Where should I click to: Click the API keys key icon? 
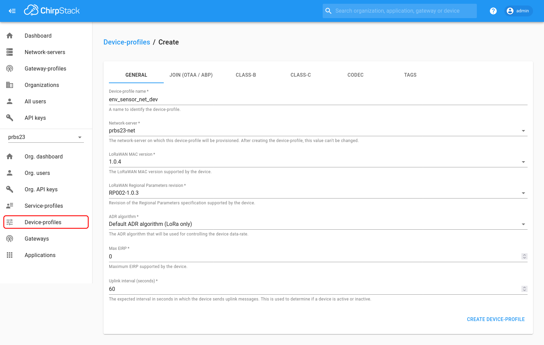[x=10, y=118]
